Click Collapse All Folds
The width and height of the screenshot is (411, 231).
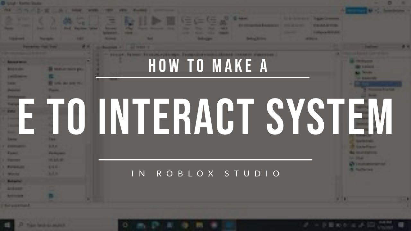[x=326, y=32]
